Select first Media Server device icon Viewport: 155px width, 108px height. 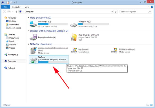[34, 50]
